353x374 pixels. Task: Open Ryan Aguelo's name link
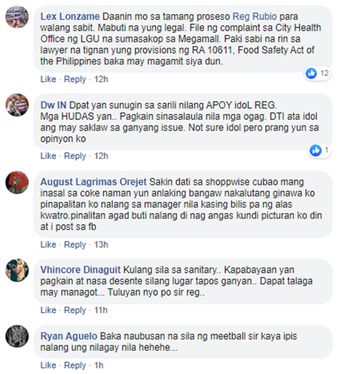coord(69,336)
